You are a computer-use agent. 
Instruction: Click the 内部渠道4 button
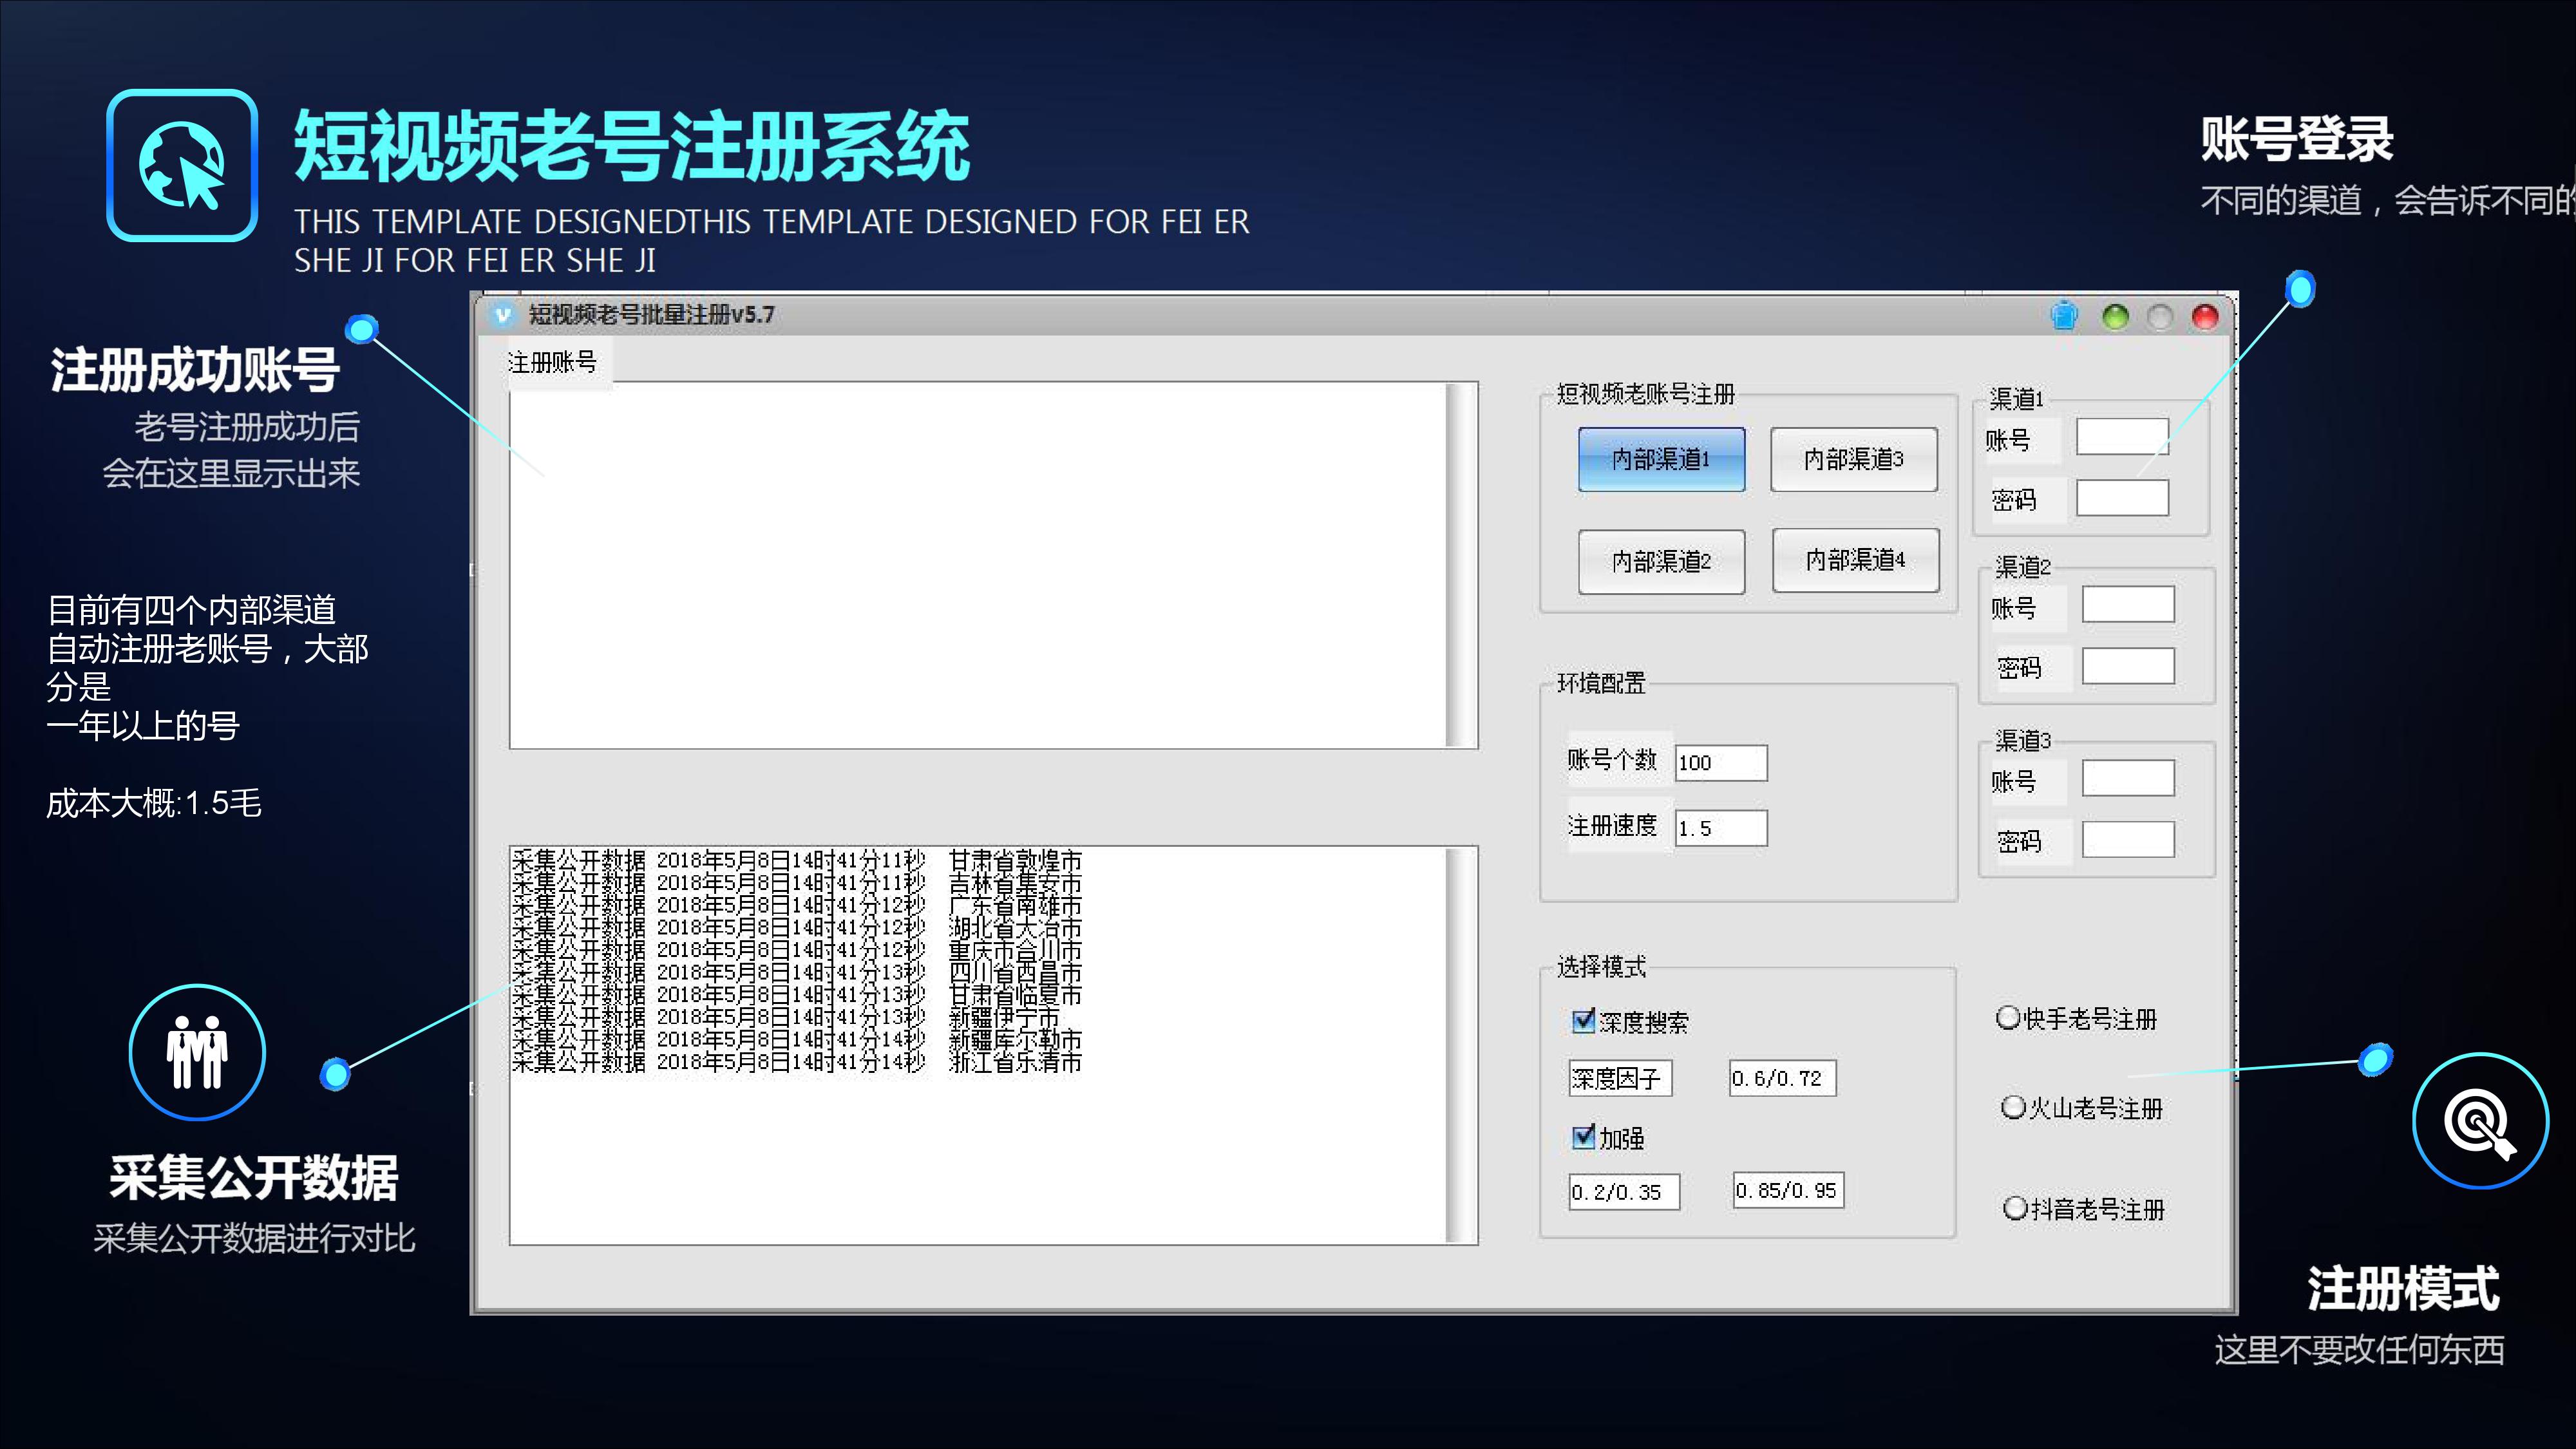pyautogui.click(x=1855, y=560)
